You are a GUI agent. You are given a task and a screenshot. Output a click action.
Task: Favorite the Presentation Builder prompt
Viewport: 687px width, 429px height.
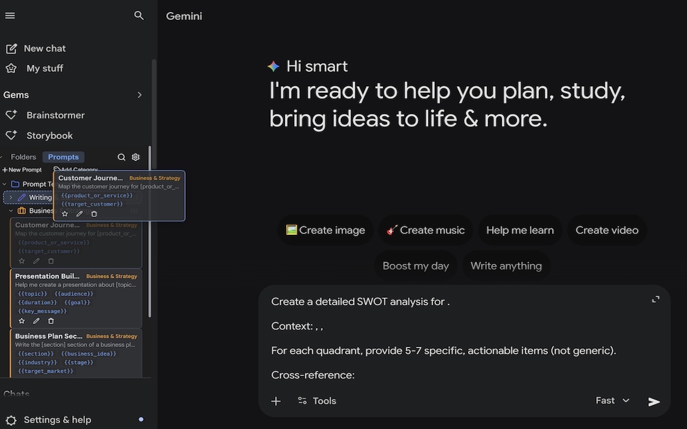[21, 321]
